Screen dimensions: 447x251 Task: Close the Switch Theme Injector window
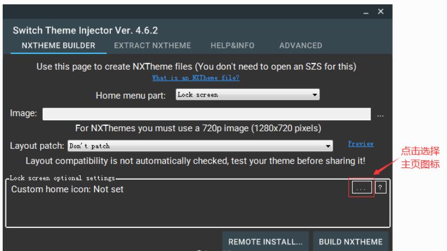click(381, 12)
